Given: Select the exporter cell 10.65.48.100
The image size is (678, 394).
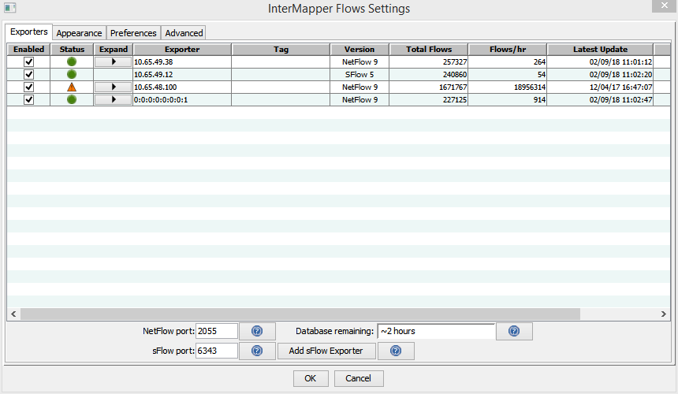Looking at the screenshot, I should pyautogui.click(x=182, y=87).
